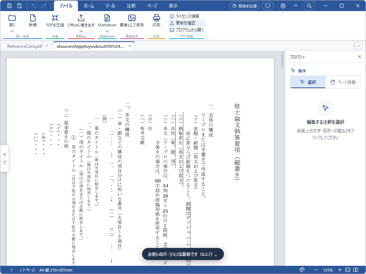Expand the Markdown dropdown arrow
366x274 pixels.
[107, 31]
